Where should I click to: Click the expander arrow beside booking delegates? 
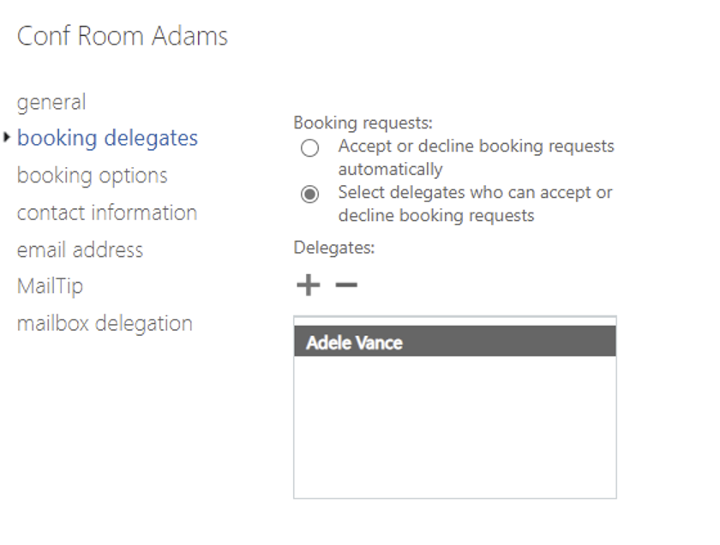8,137
